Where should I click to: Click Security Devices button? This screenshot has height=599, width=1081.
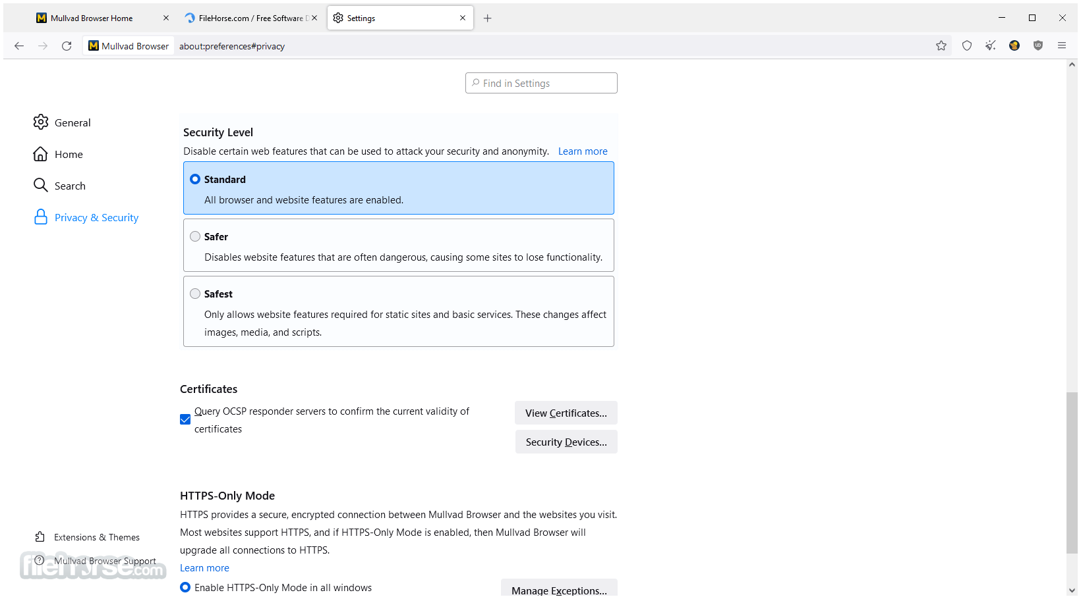pyautogui.click(x=566, y=442)
